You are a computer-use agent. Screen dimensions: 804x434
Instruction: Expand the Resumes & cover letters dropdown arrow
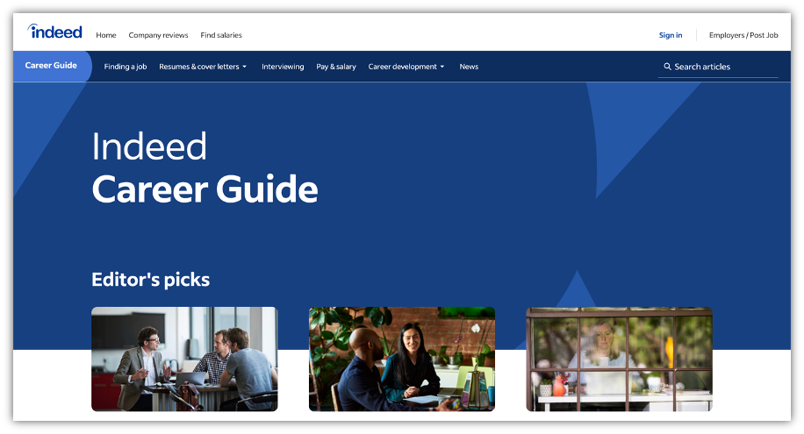click(245, 67)
